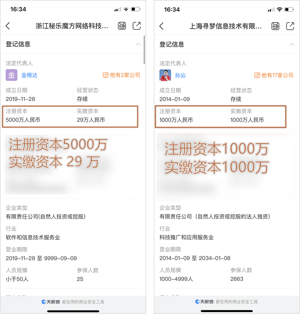This screenshot has height=314, width=300.
Task: Tap 孙沁 profile photo thumbnail
Action: (x=165, y=75)
